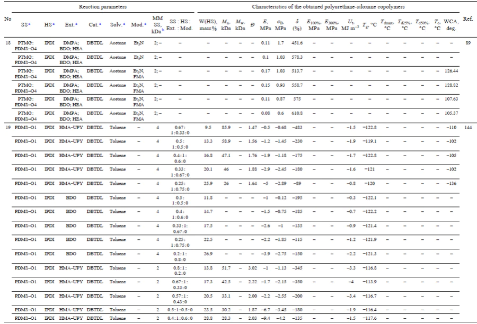Click footnote link 'b' after kDa
Image resolution: width=477 pixels, height=324 pixels.
[x=163, y=30]
